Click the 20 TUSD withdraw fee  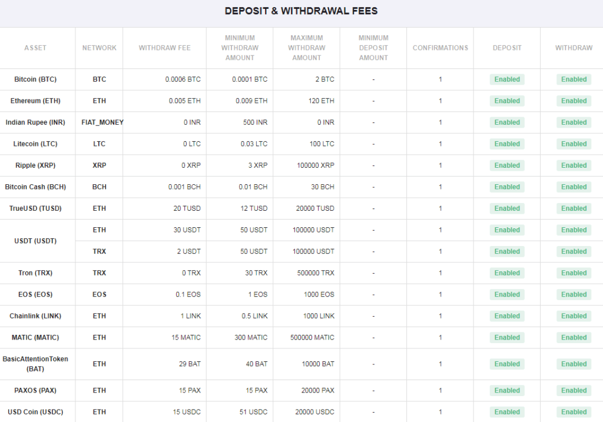pos(187,208)
